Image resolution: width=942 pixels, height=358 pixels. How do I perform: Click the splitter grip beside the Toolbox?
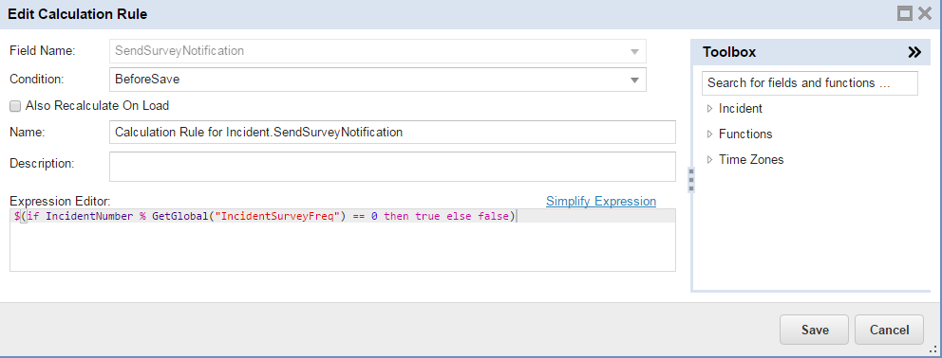point(691,180)
